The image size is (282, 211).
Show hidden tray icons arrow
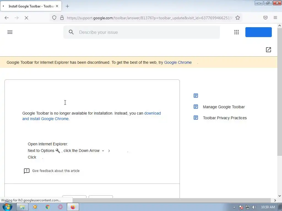pos(234,207)
